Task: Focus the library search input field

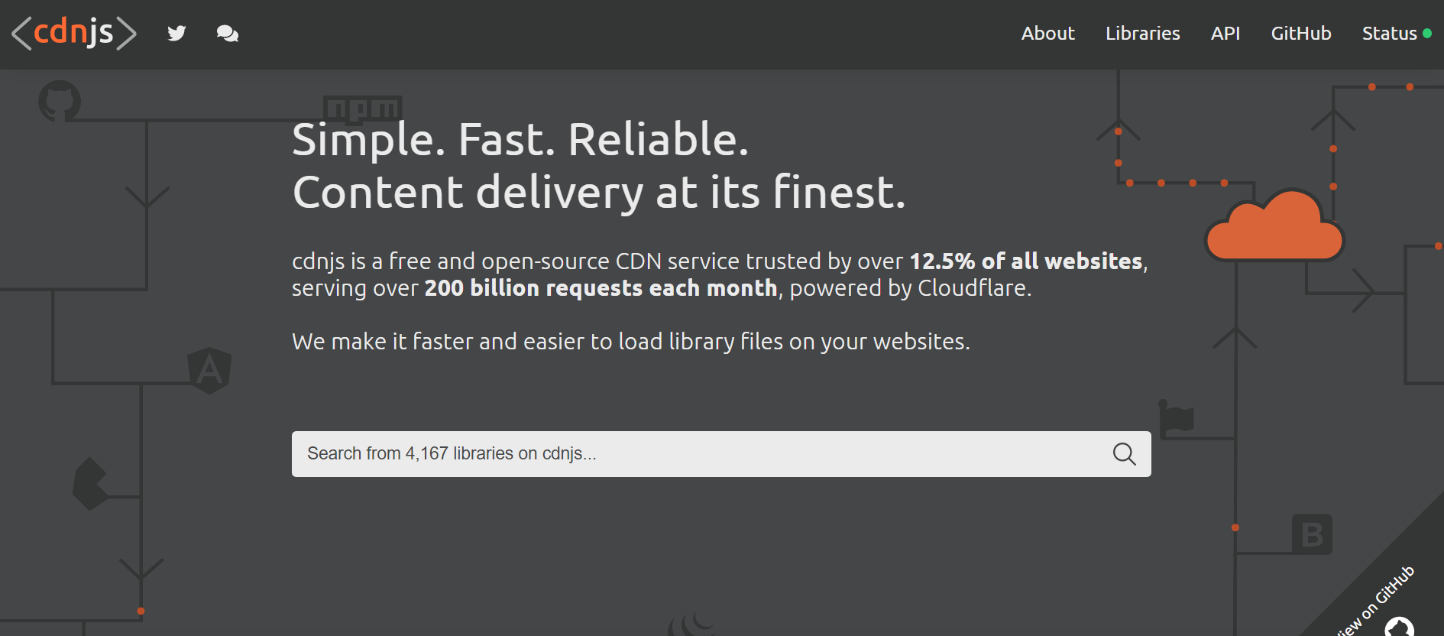Action: [721, 454]
